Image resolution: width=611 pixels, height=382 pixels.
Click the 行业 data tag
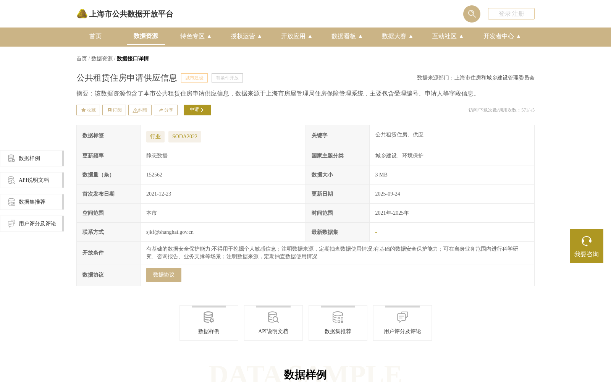coord(155,137)
